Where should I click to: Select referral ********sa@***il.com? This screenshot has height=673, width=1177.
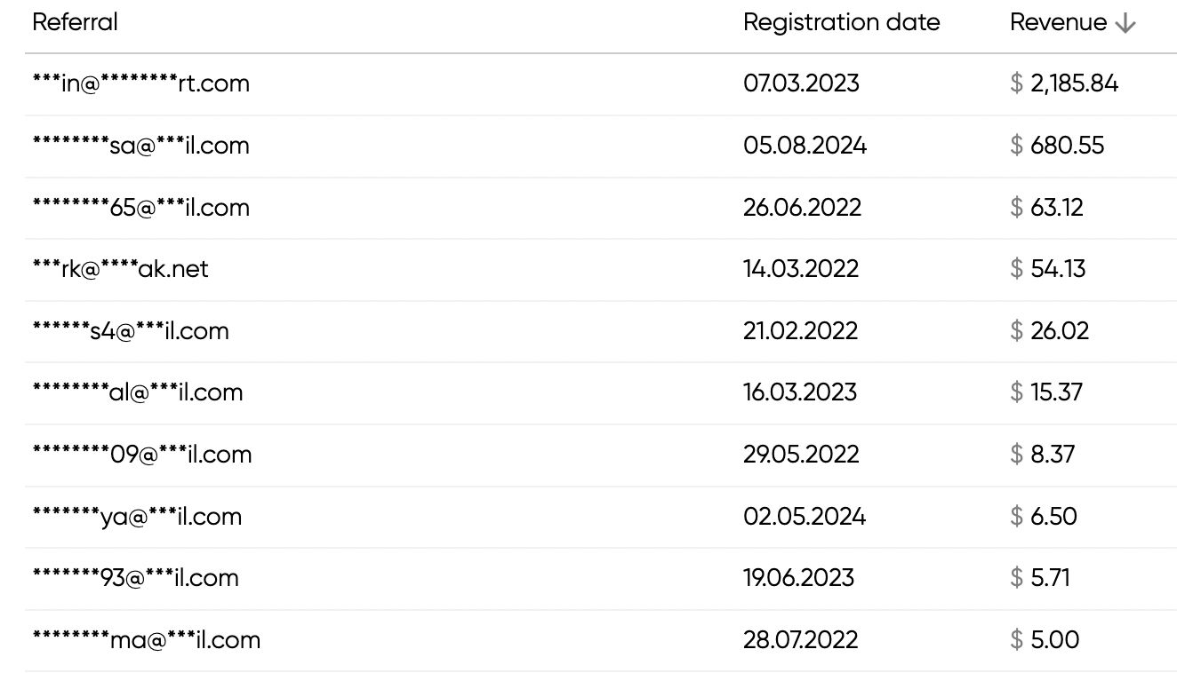(x=141, y=146)
